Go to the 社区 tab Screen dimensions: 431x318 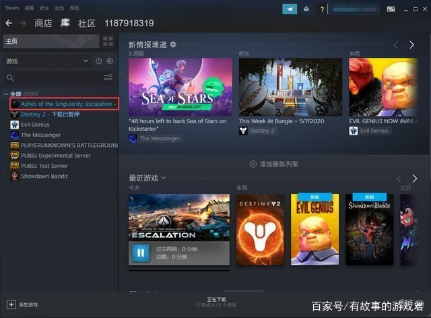87,23
